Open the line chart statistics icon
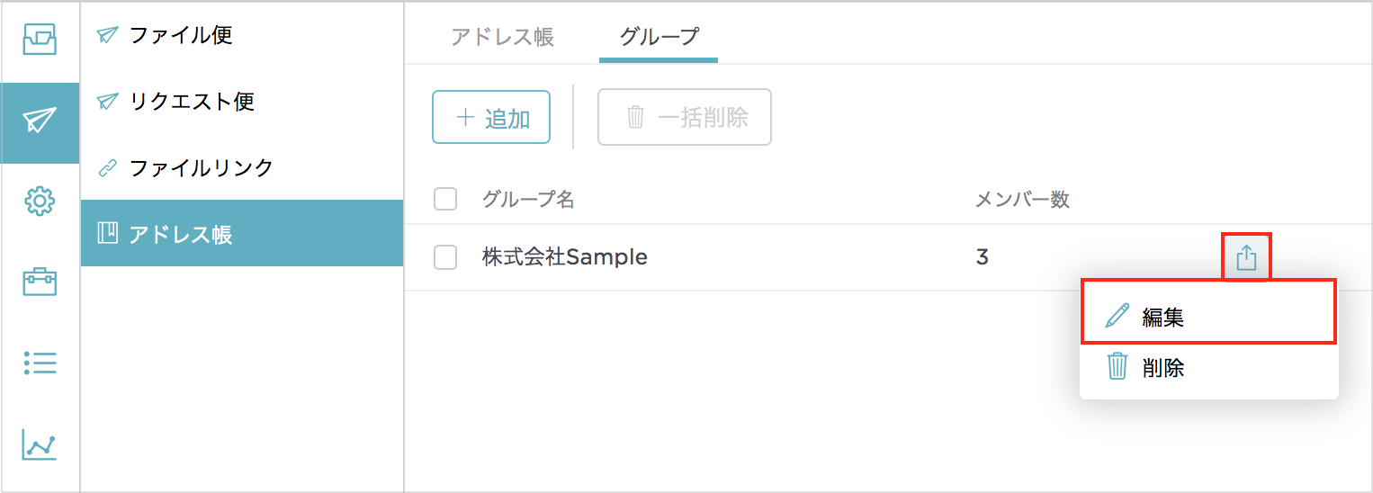The width and height of the screenshot is (1373, 493). tap(40, 444)
